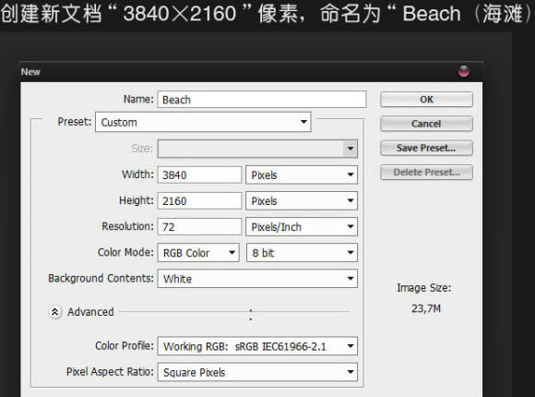
Task: Open the 8 bit depth dropdown
Action: [302, 253]
